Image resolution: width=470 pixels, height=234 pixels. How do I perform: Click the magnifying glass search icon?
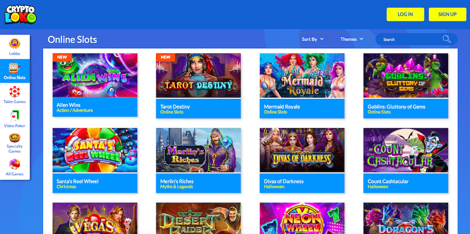click(x=446, y=39)
